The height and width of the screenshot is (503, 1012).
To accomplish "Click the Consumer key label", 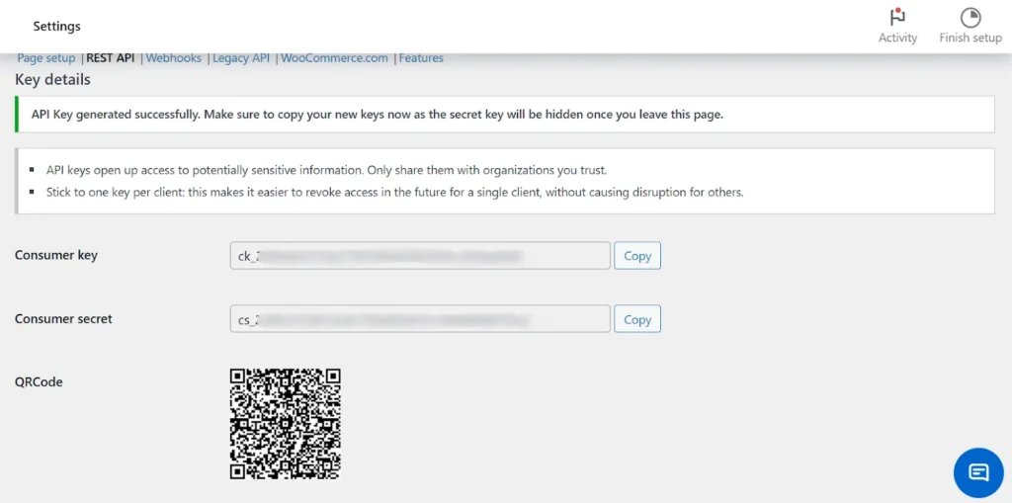I will [x=56, y=255].
